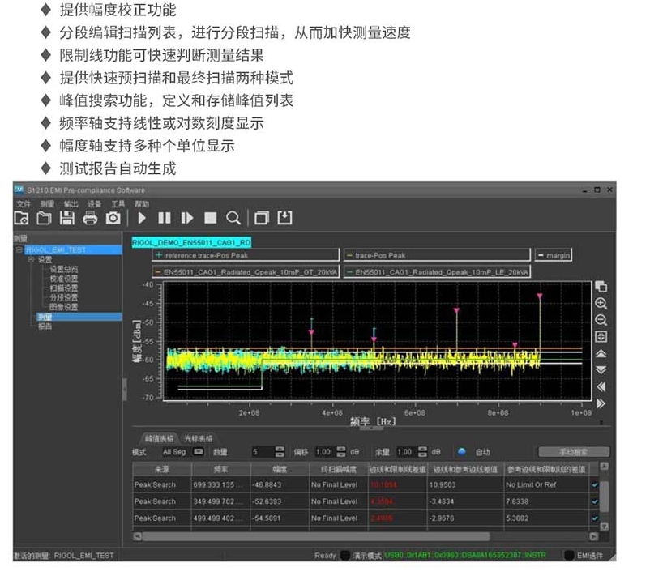Click the double right-chevron graph icon
The height and width of the screenshot is (580, 650).
[x=601, y=403]
